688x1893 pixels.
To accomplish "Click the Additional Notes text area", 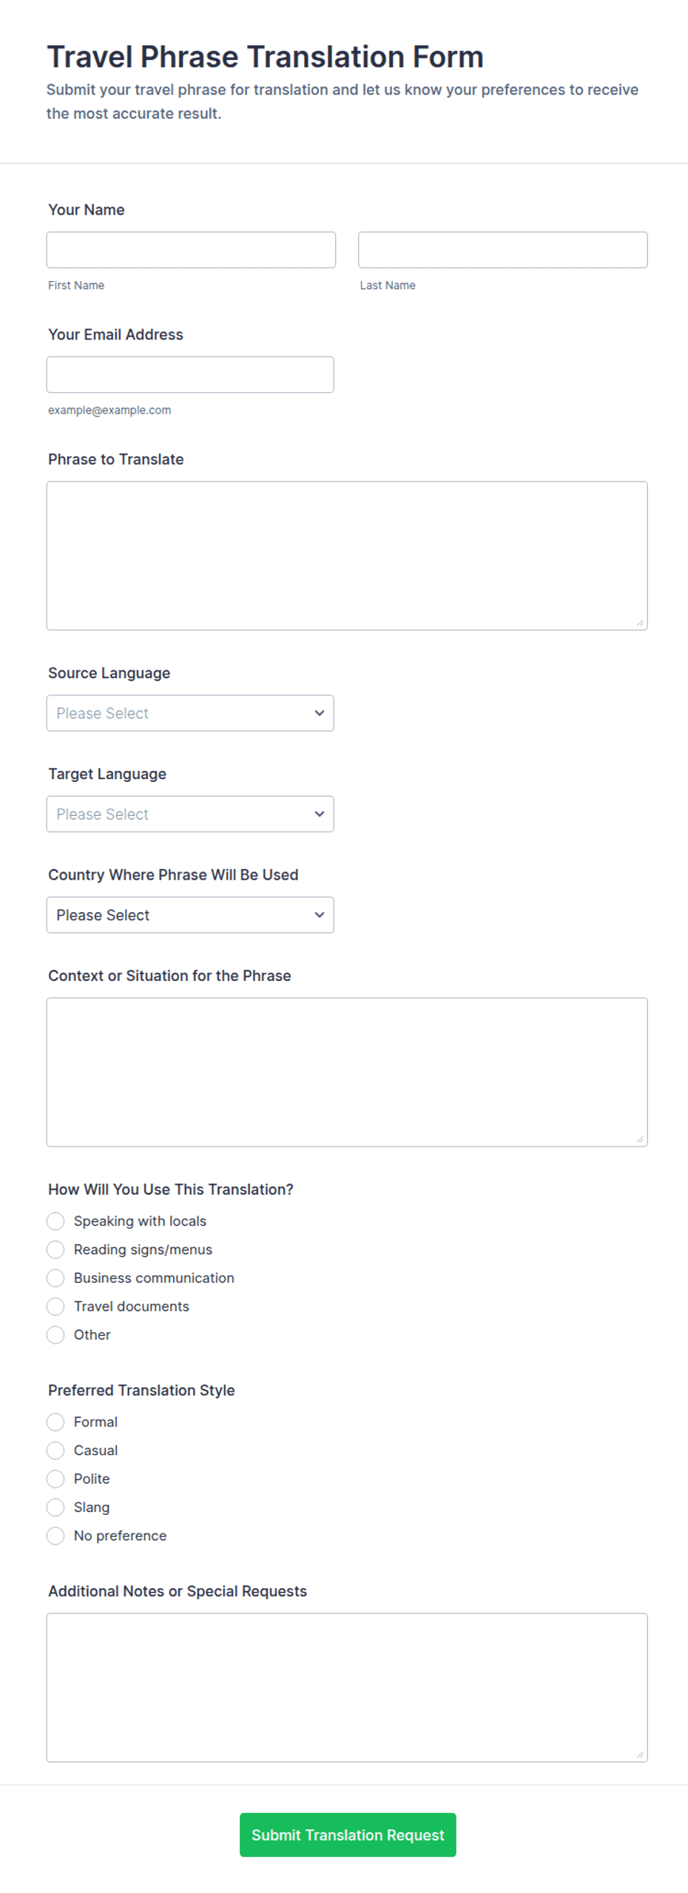I will [347, 1686].
